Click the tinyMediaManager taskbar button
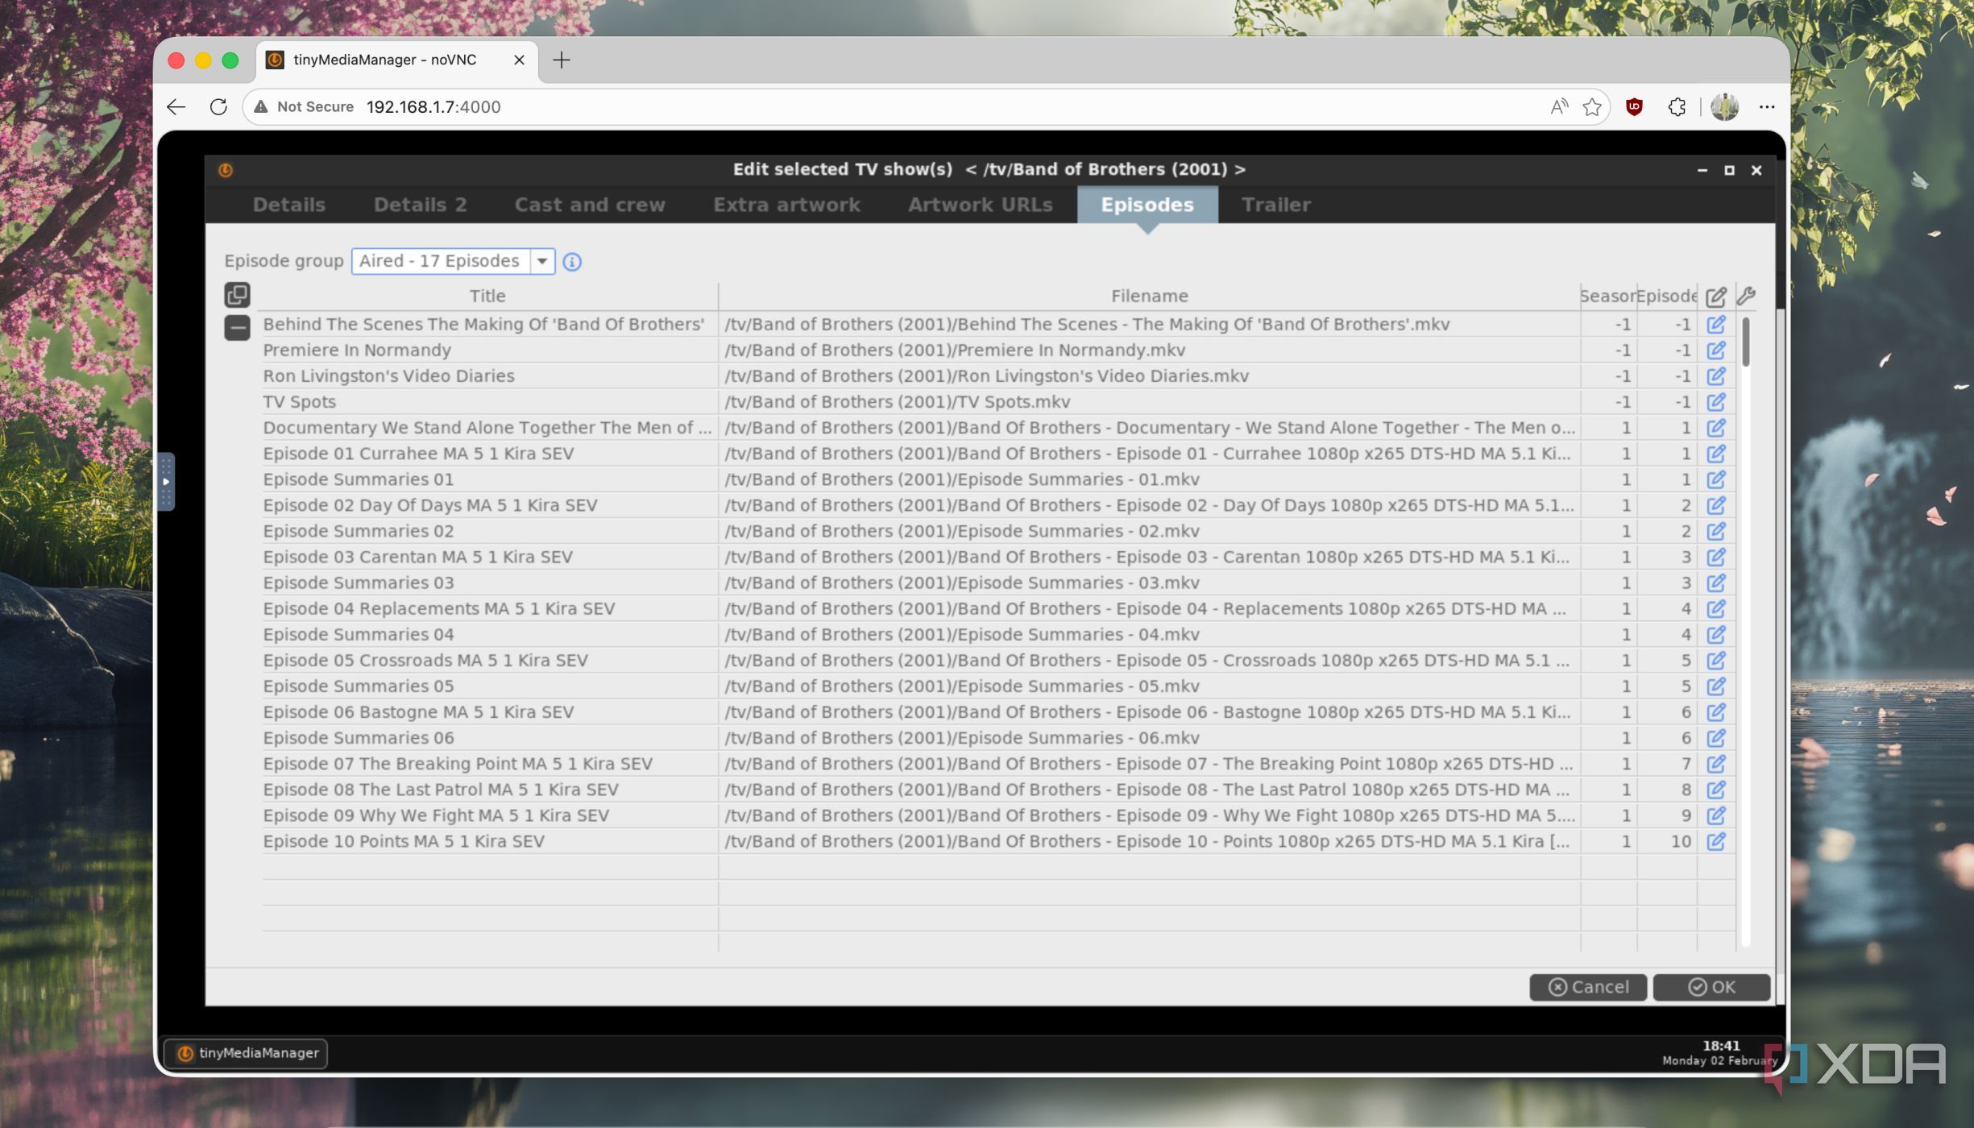This screenshot has width=1974, height=1128. coord(246,1053)
